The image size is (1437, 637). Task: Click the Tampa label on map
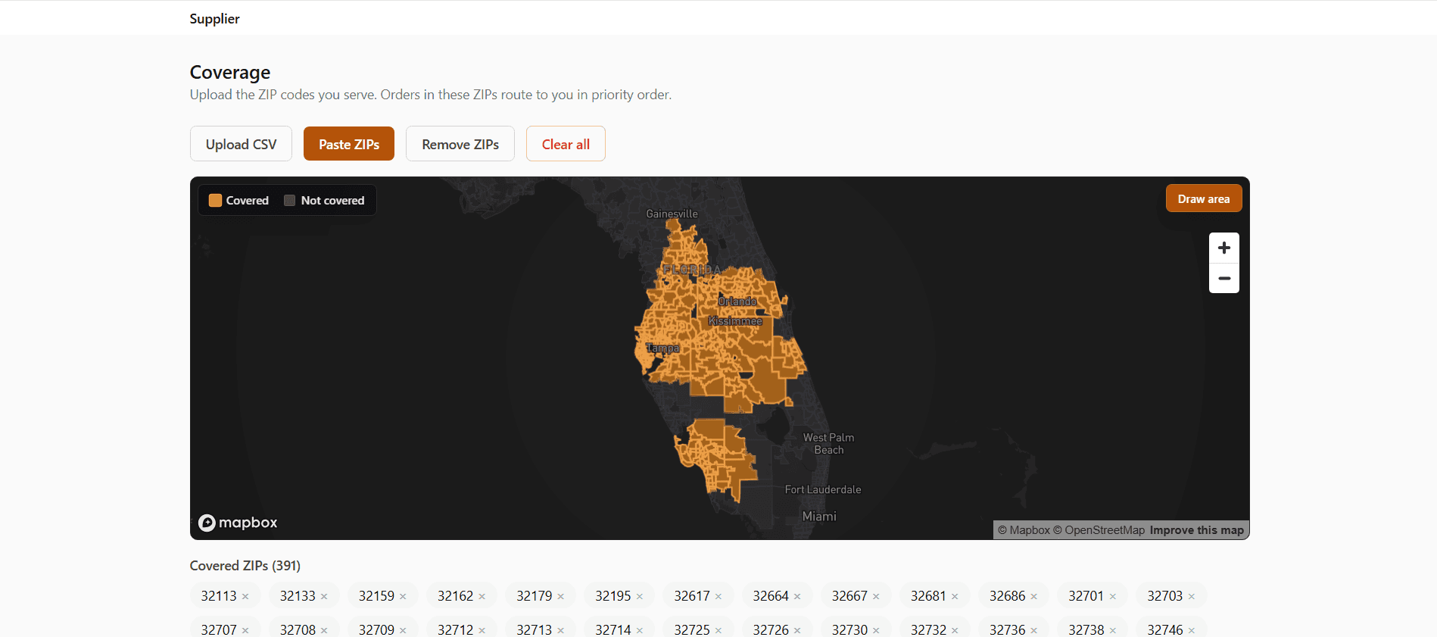tap(662, 348)
